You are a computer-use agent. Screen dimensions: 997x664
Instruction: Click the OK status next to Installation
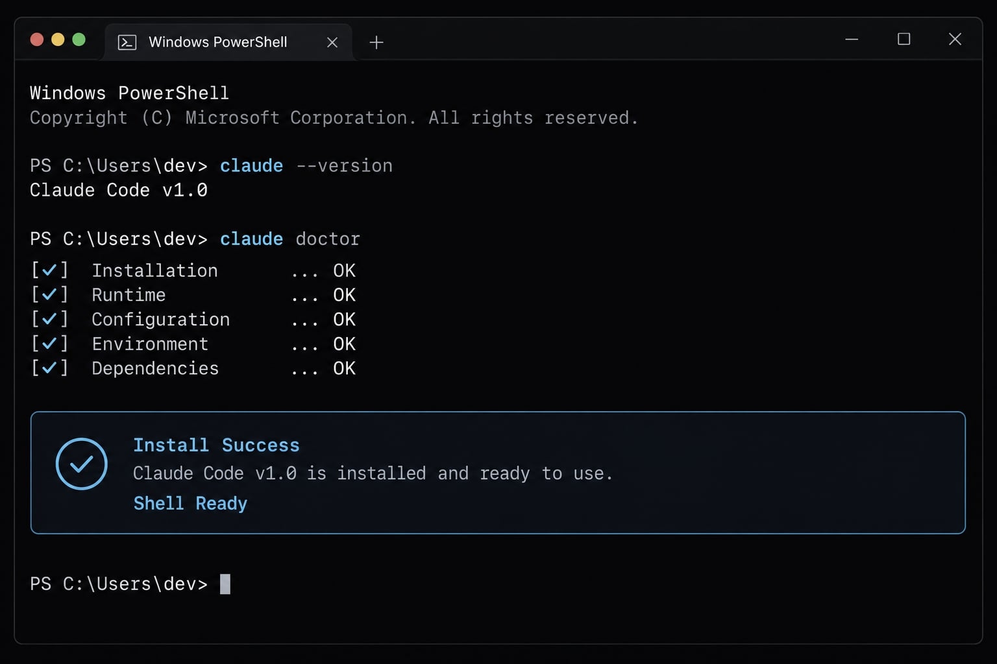pos(344,270)
